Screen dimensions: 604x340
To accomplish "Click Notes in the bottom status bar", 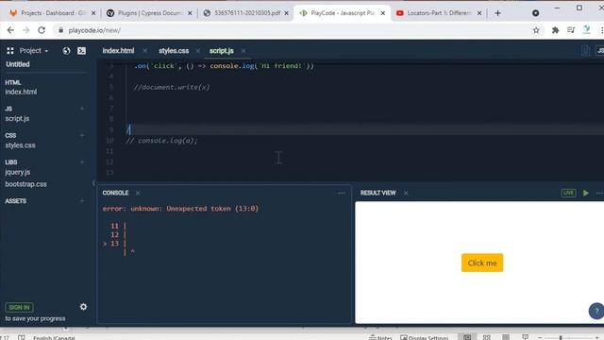I will (x=380, y=337).
